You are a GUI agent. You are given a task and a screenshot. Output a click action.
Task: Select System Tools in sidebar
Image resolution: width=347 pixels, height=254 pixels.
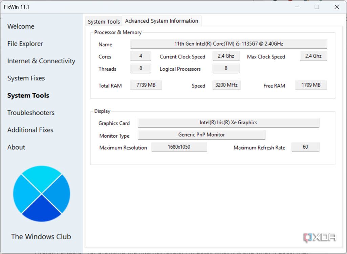click(x=28, y=95)
